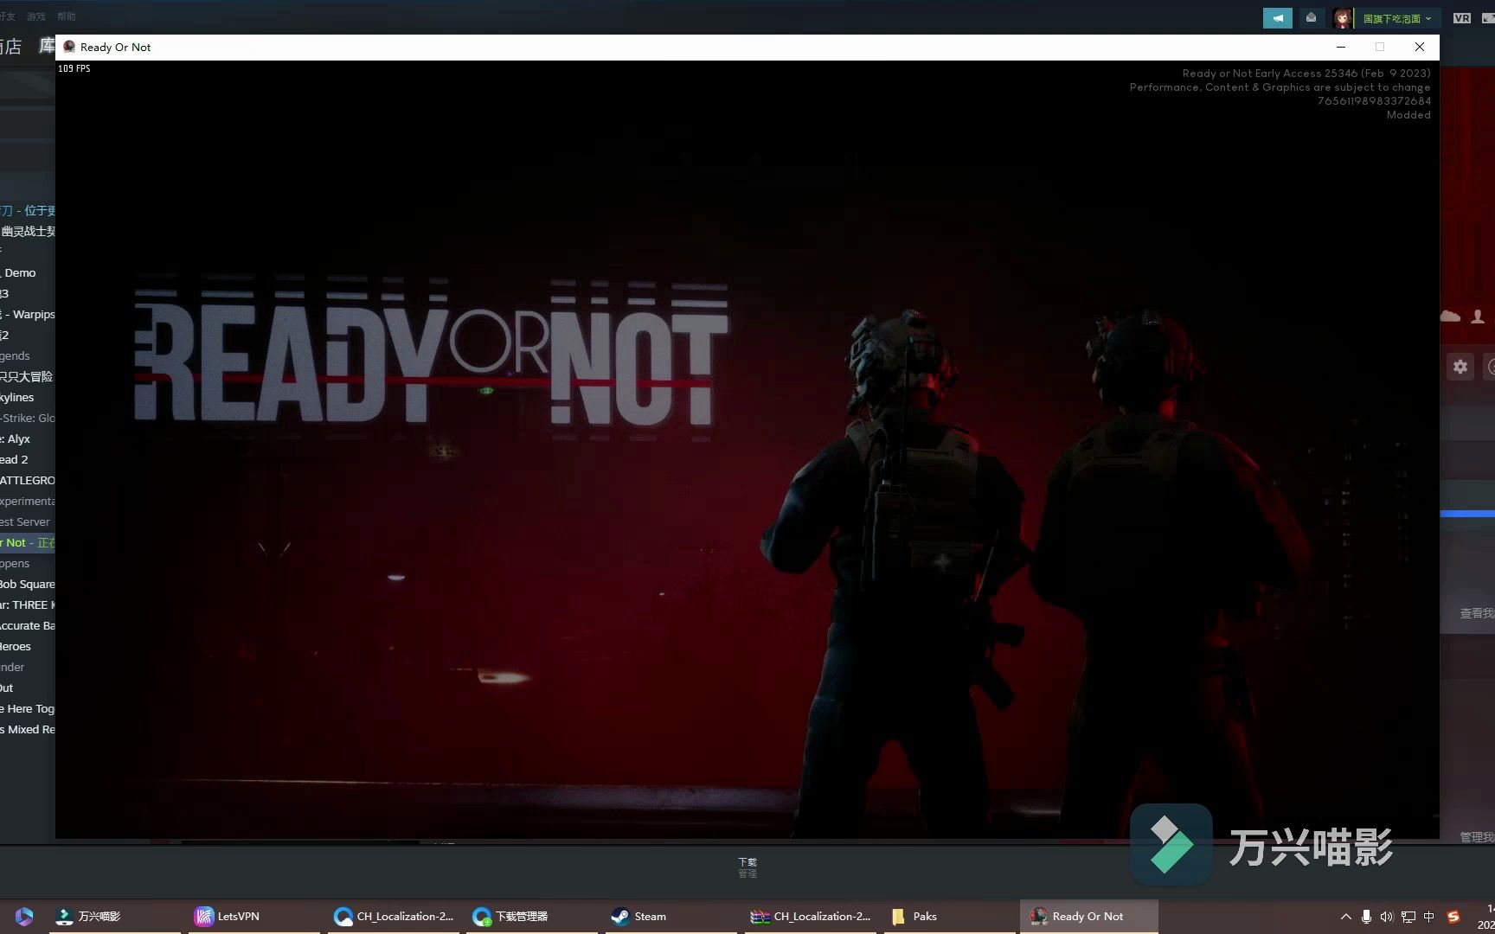Click the Steam profile avatar
The height and width of the screenshot is (934, 1495).
point(1342,18)
